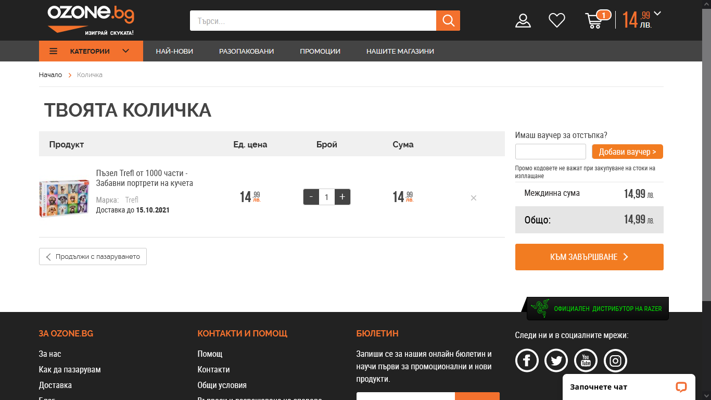The width and height of the screenshot is (711, 400).
Task: Click the shopping cart icon
Action: [594, 21]
